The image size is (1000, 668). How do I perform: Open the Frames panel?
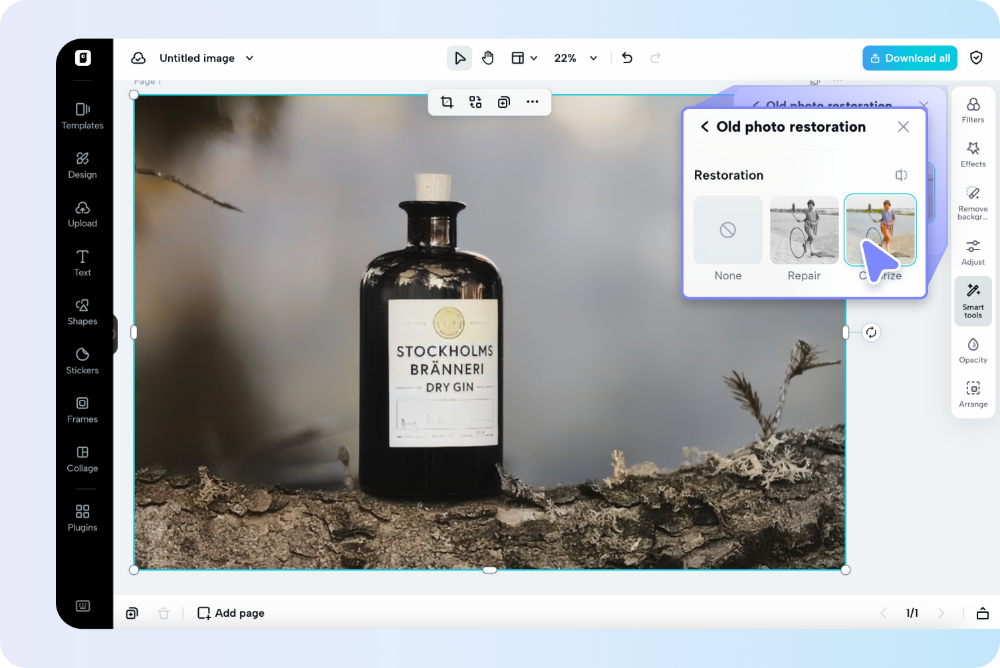point(82,410)
